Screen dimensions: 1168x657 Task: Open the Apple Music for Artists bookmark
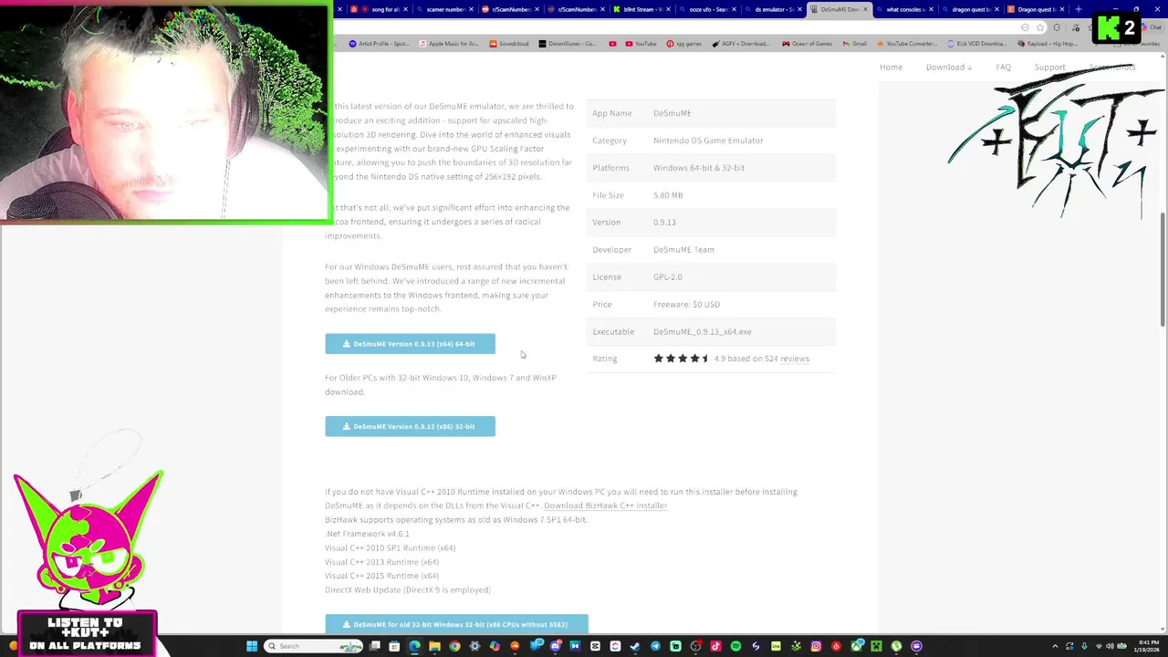coord(448,44)
